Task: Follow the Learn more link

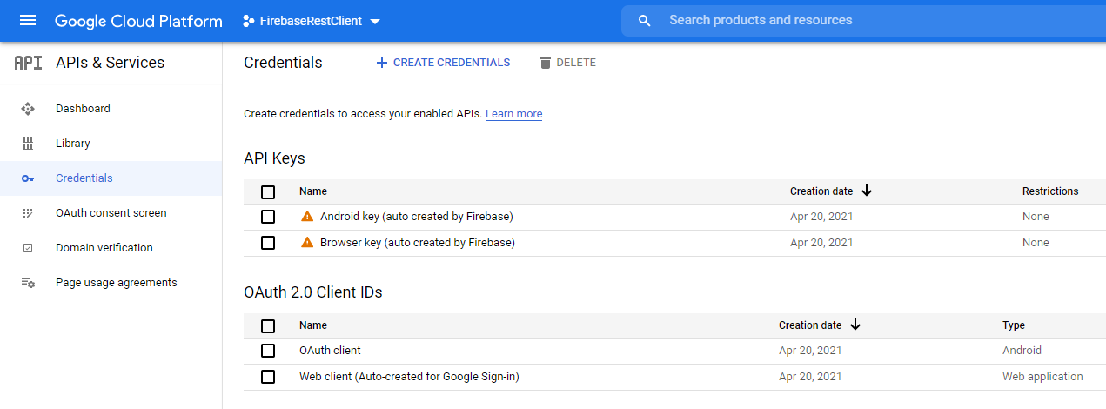Action: tap(513, 114)
